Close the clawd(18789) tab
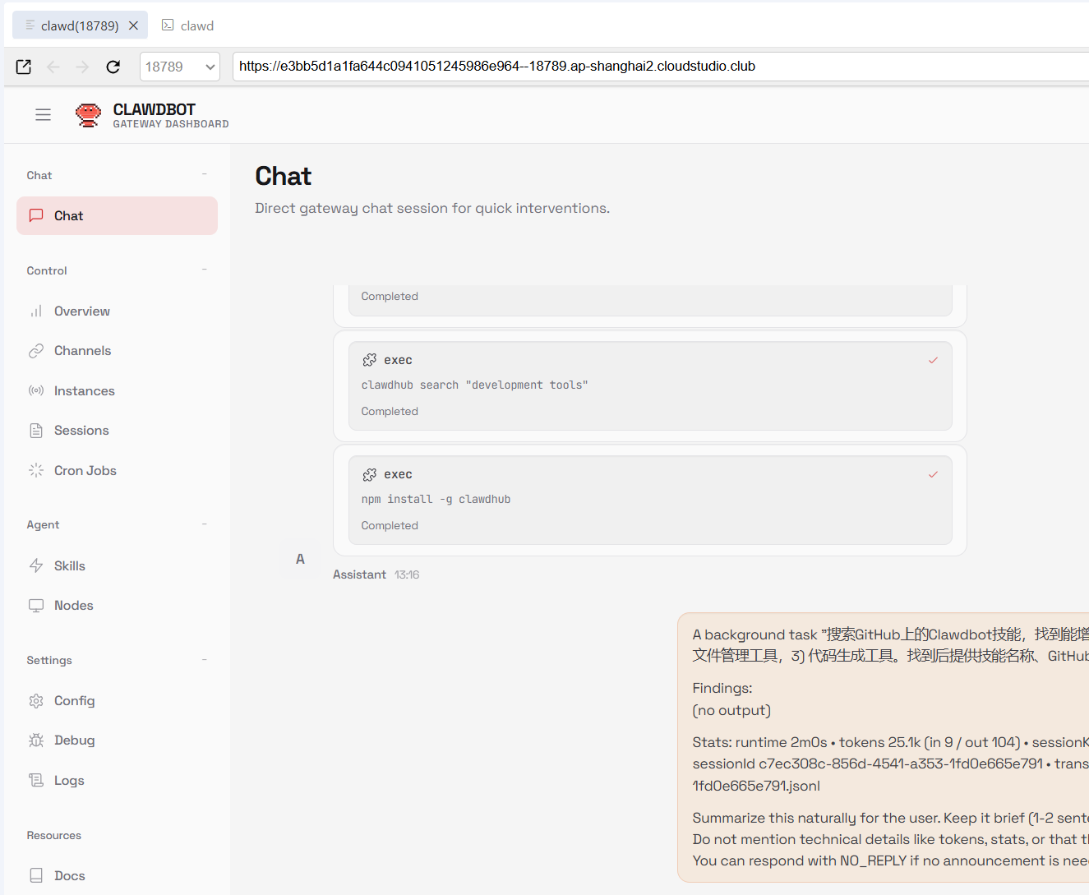 pyautogui.click(x=133, y=25)
